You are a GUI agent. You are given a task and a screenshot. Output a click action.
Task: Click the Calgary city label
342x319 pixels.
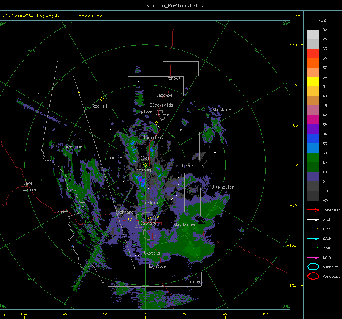tap(148, 223)
